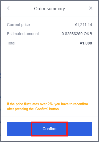The width and height of the screenshot is (99, 142).
Task: Click the word fluctuates in the orange notice
Action: click(x=31, y=104)
